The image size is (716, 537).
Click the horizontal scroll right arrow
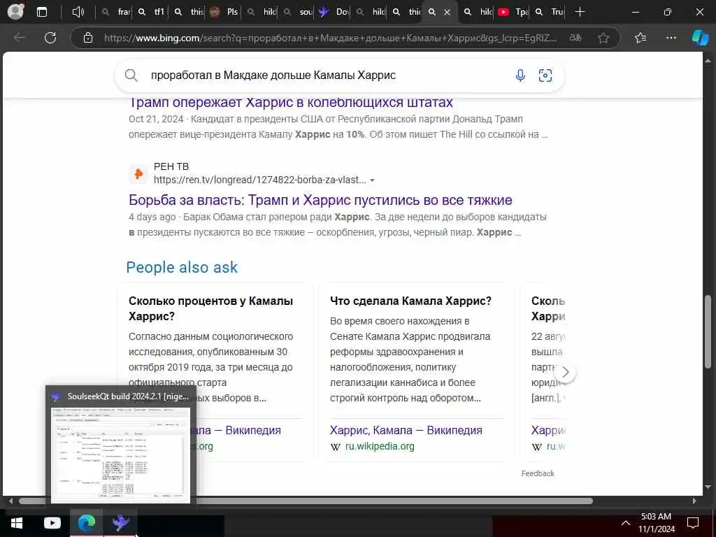pyautogui.click(x=694, y=501)
